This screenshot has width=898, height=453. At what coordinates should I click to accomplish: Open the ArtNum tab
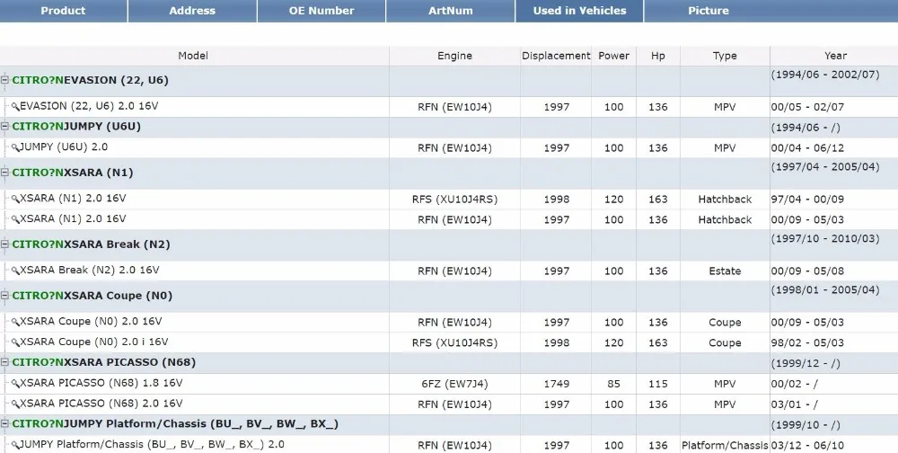click(451, 10)
